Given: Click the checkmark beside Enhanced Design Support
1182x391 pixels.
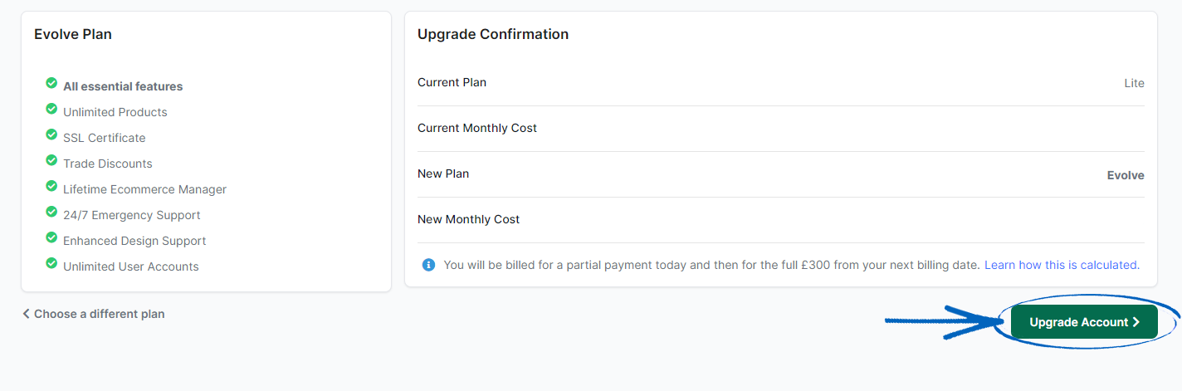Looking at the screenshot, I should pos(51,238).
